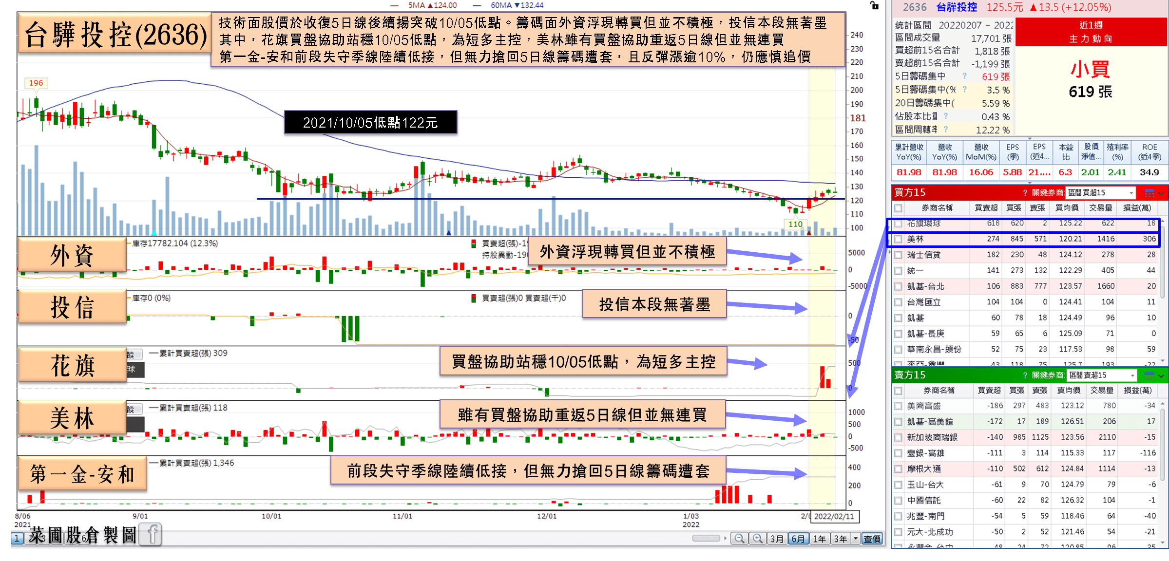Click the 5MA 124.00 legend label
1169x561 pixels.
pyautogui.click(x=433, y=5)
